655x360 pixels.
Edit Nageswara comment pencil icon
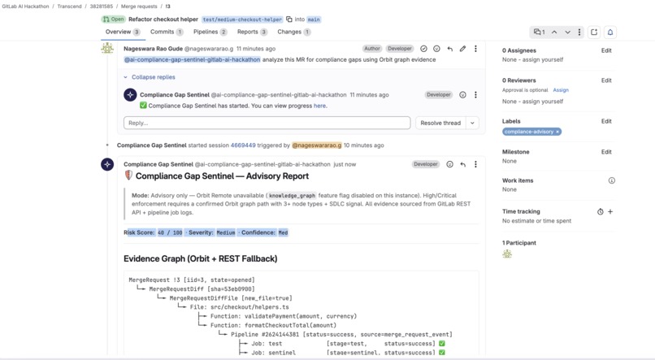point(462,49)
